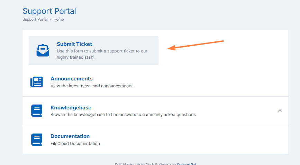
Task: Click the 'FileCloud Documentation' subtitle text
Action: click(75, 144)
